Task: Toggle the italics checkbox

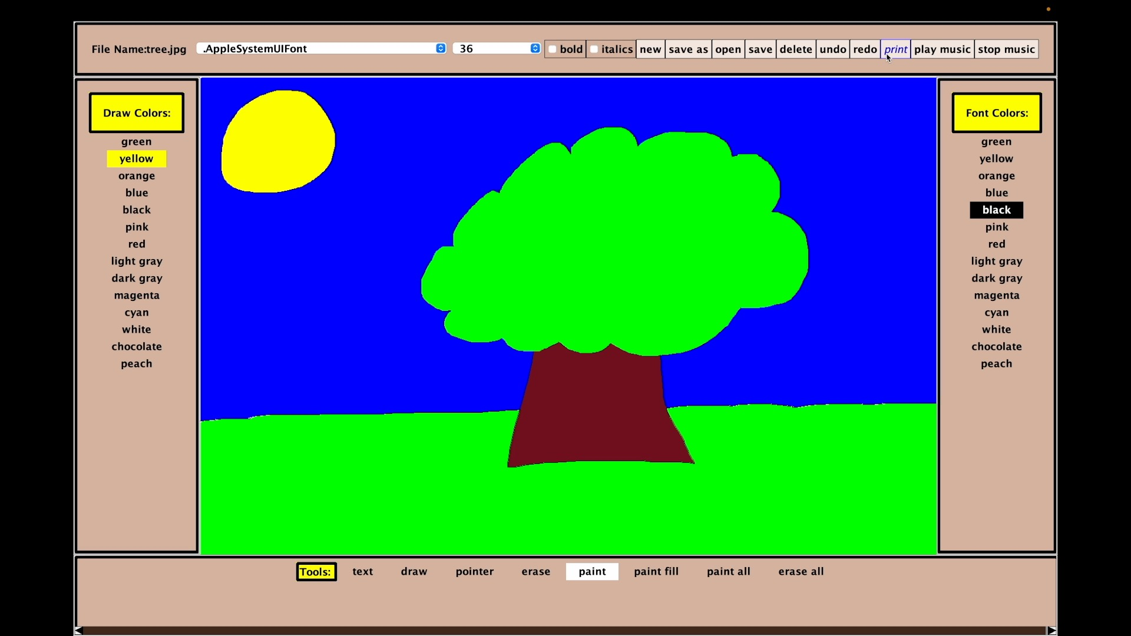Action: coord(594,49)
